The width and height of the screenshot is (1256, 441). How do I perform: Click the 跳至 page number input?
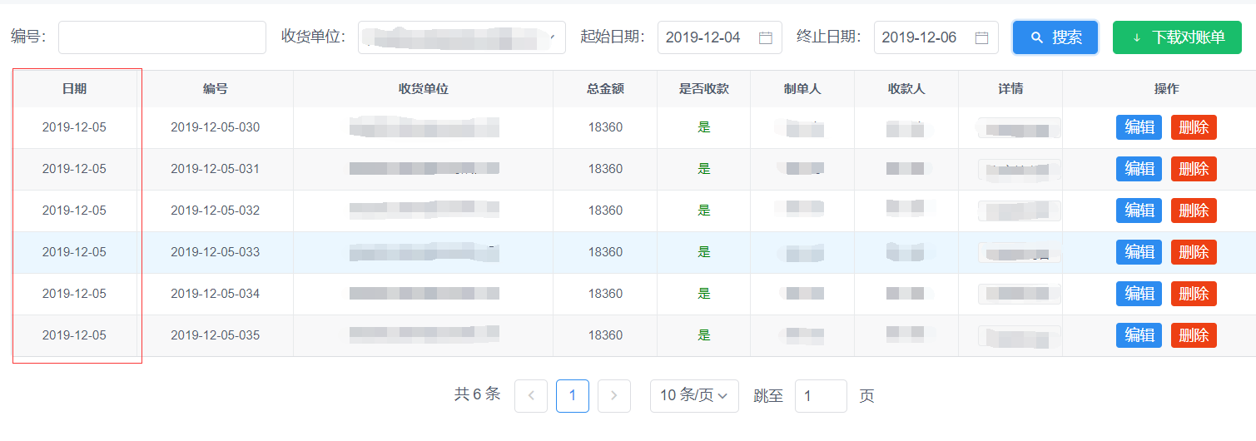point(821,396)
